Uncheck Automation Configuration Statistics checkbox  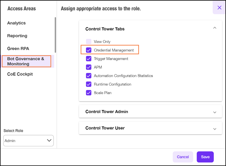tap(89, 76)
